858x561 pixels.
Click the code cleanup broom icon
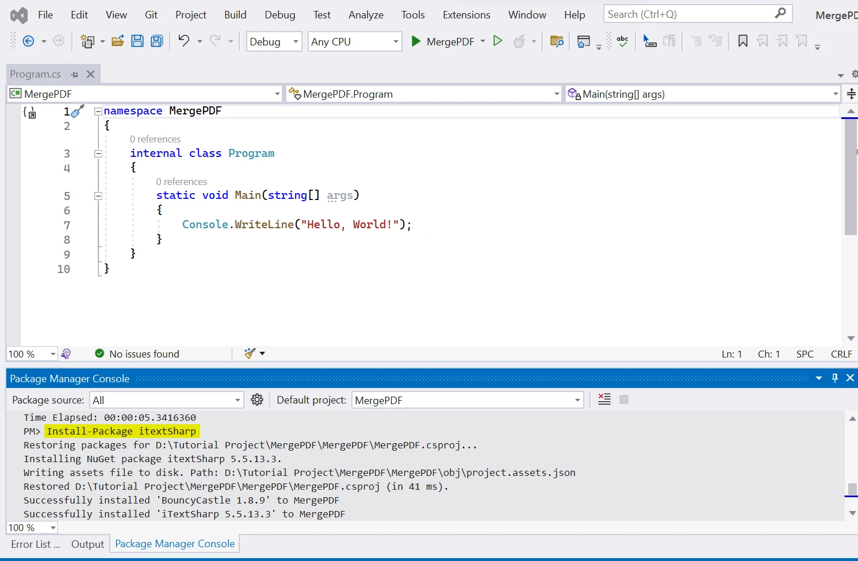coord(250,353)
